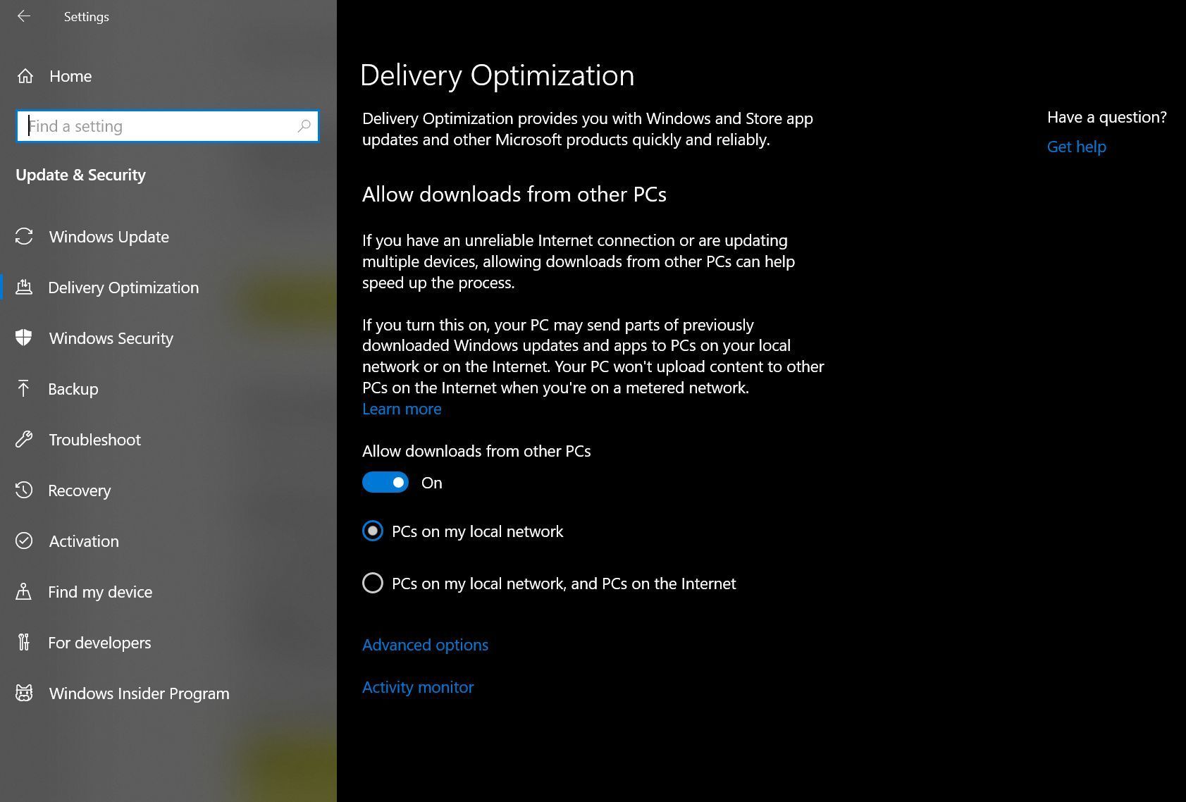Open Windows Update section
Viewport: 1186px width, 802px height.
(x=109, y=237)
